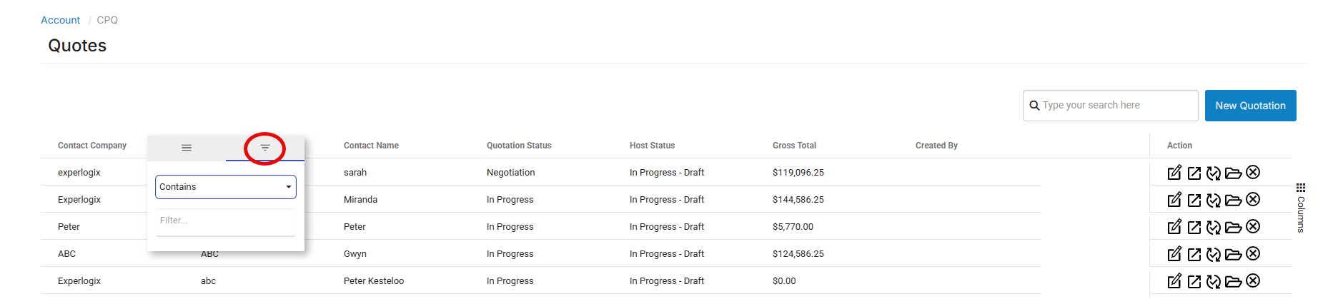Switch to the general menu tab
Viewport: 1338px width, 299px height.
pos(187,148)
